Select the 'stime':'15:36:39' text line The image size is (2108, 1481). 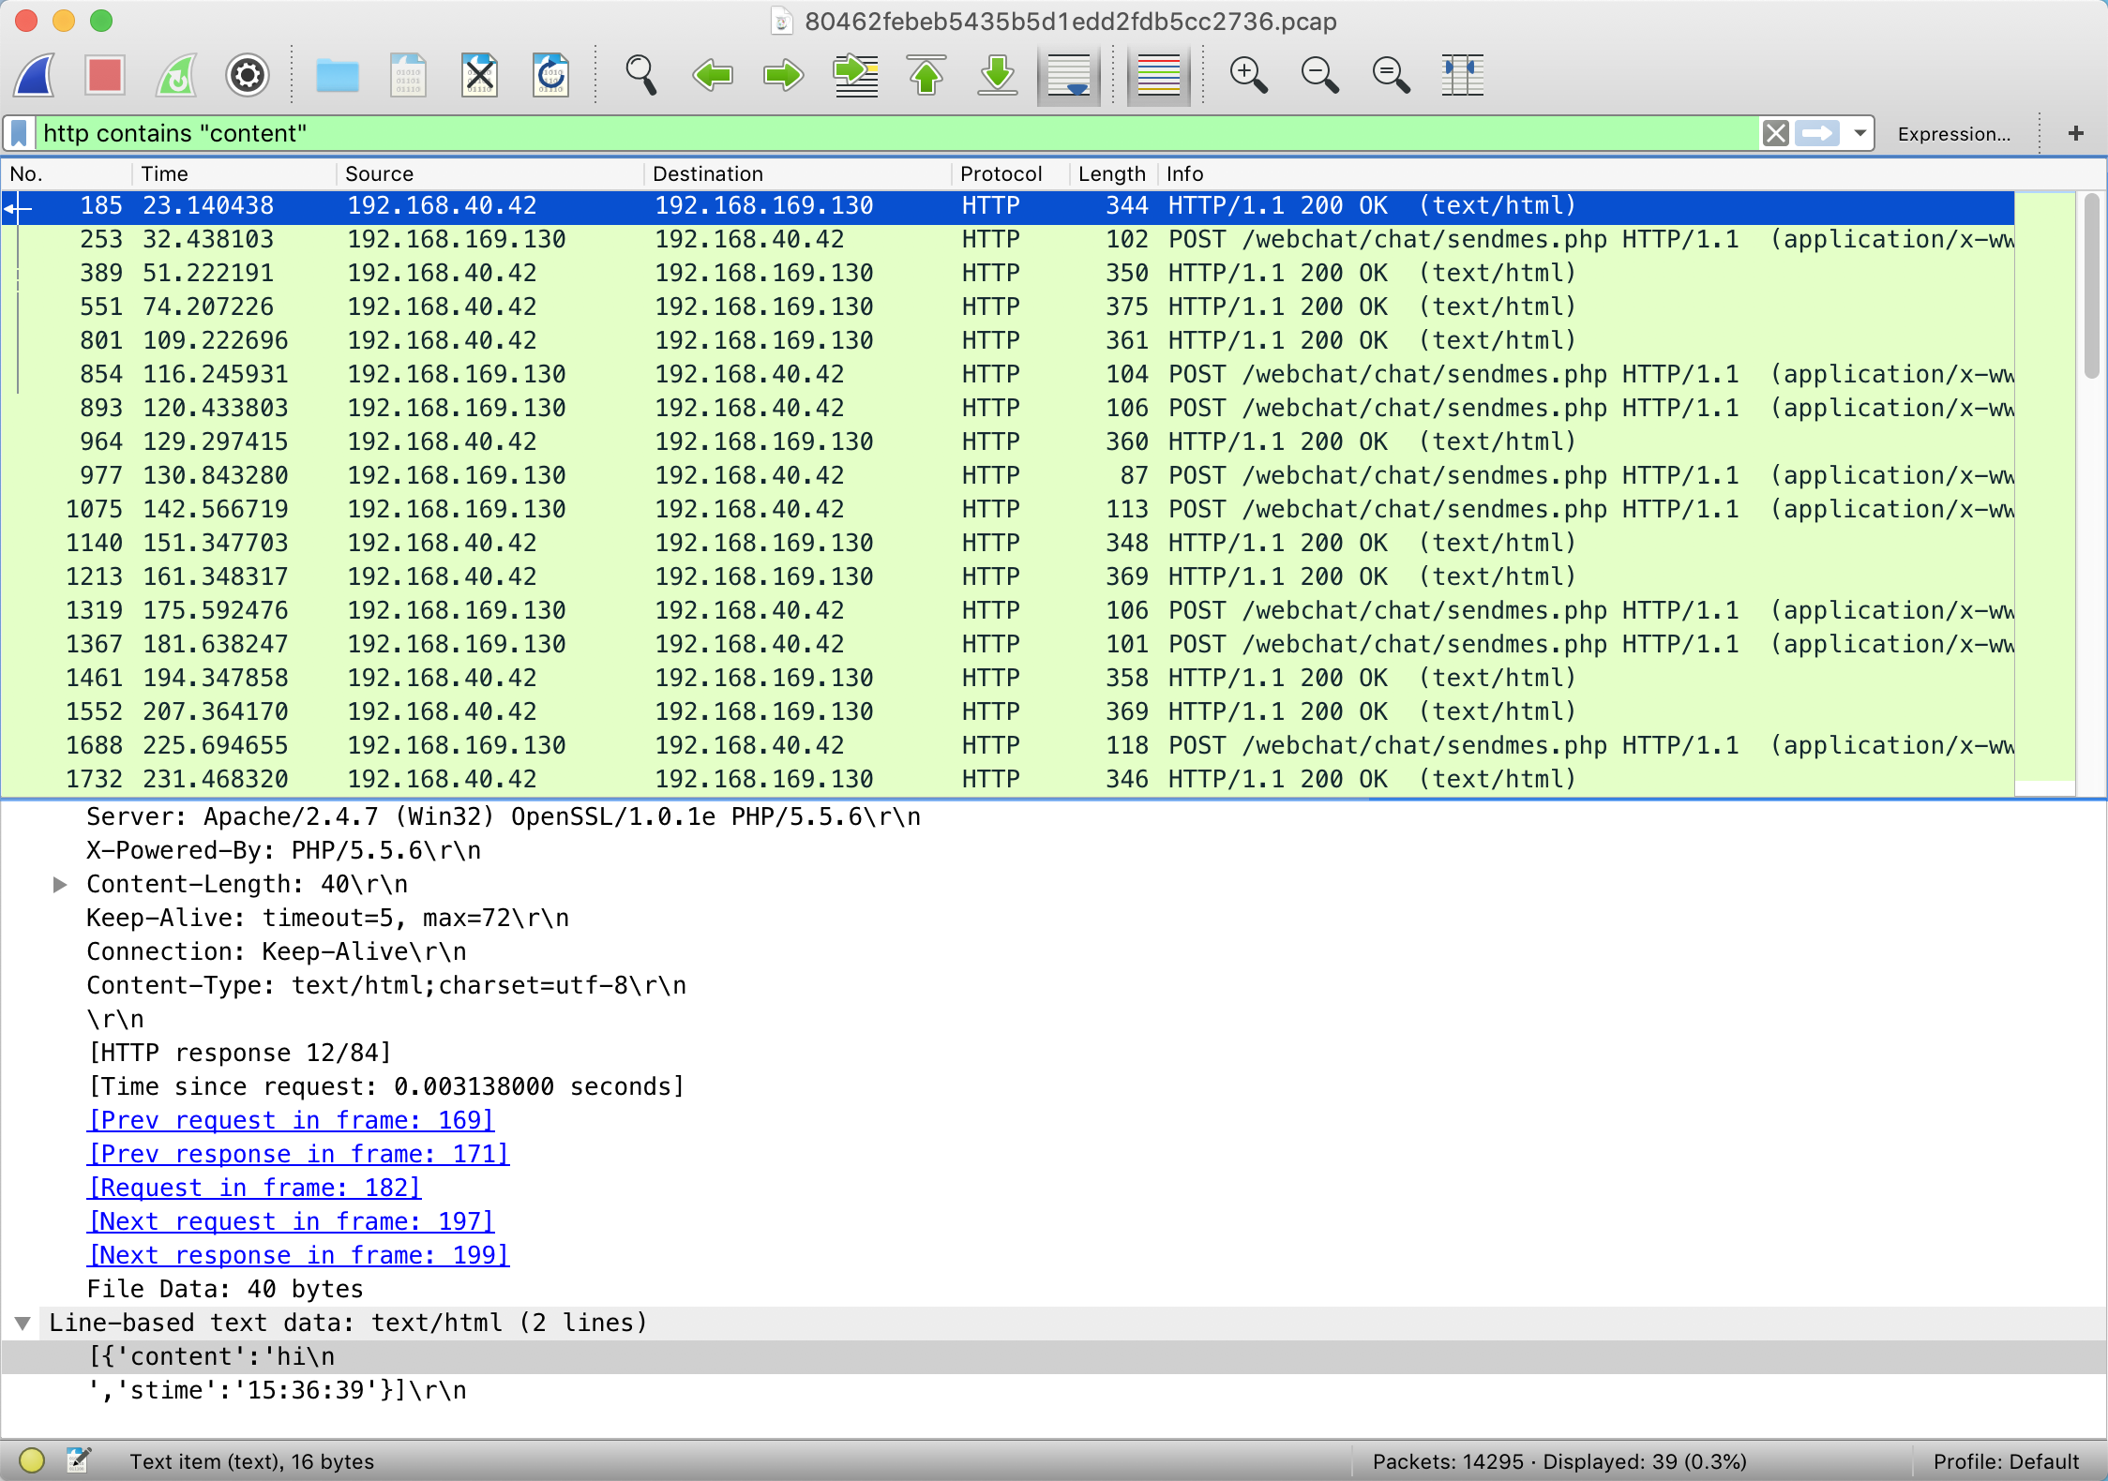pyautogui.click(x=1054, y=1390)
